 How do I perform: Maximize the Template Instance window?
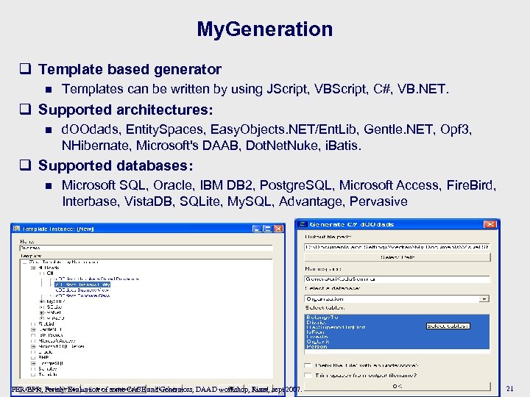pyautogui.click(x=267, y=229)
